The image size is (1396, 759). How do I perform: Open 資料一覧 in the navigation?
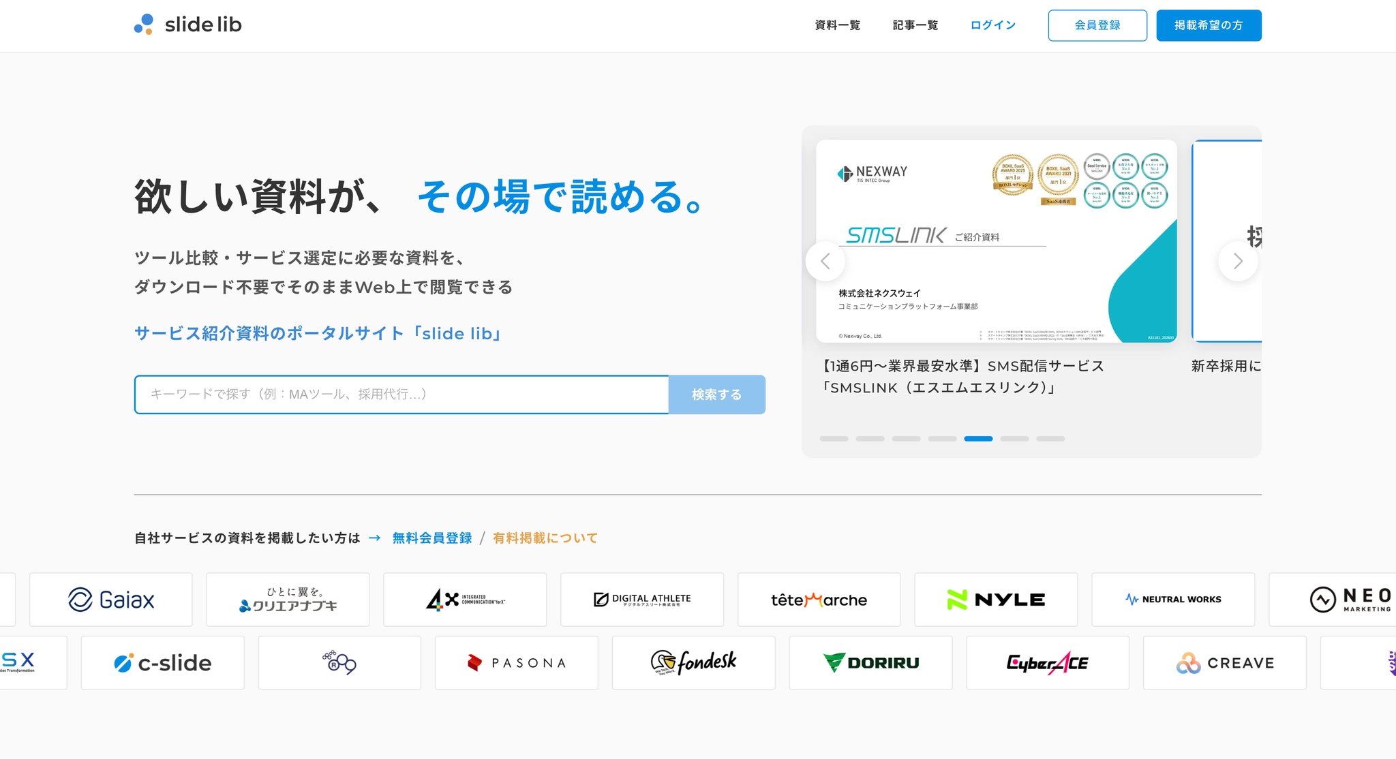(x=837, y=25)
